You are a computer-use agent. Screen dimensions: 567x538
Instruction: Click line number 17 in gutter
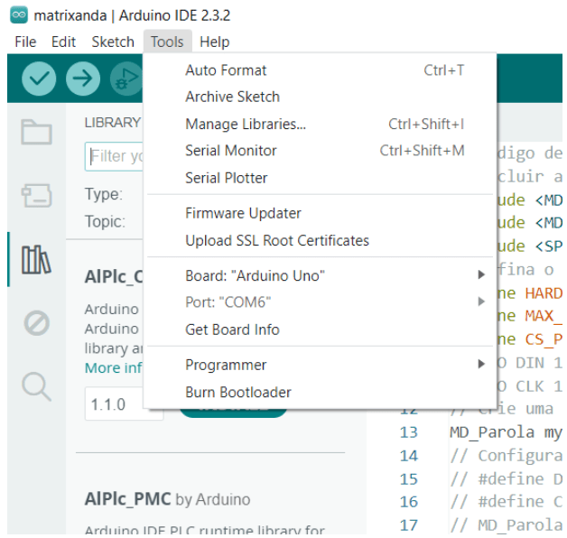click(409, 525)
